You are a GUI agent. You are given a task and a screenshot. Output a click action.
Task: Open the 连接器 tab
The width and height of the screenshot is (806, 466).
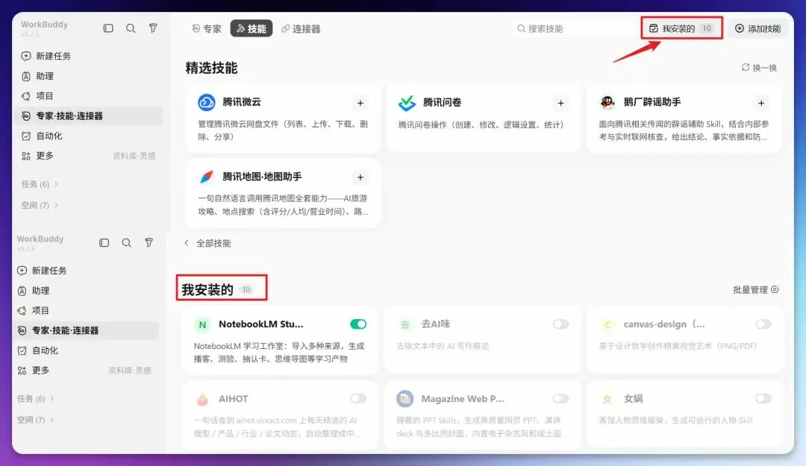tap(301, 29)
